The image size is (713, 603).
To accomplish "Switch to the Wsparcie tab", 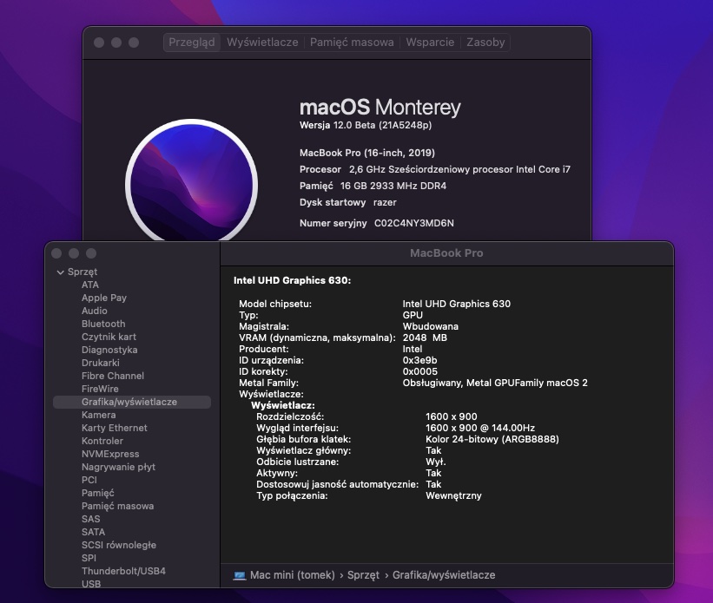I will (430, 43).
